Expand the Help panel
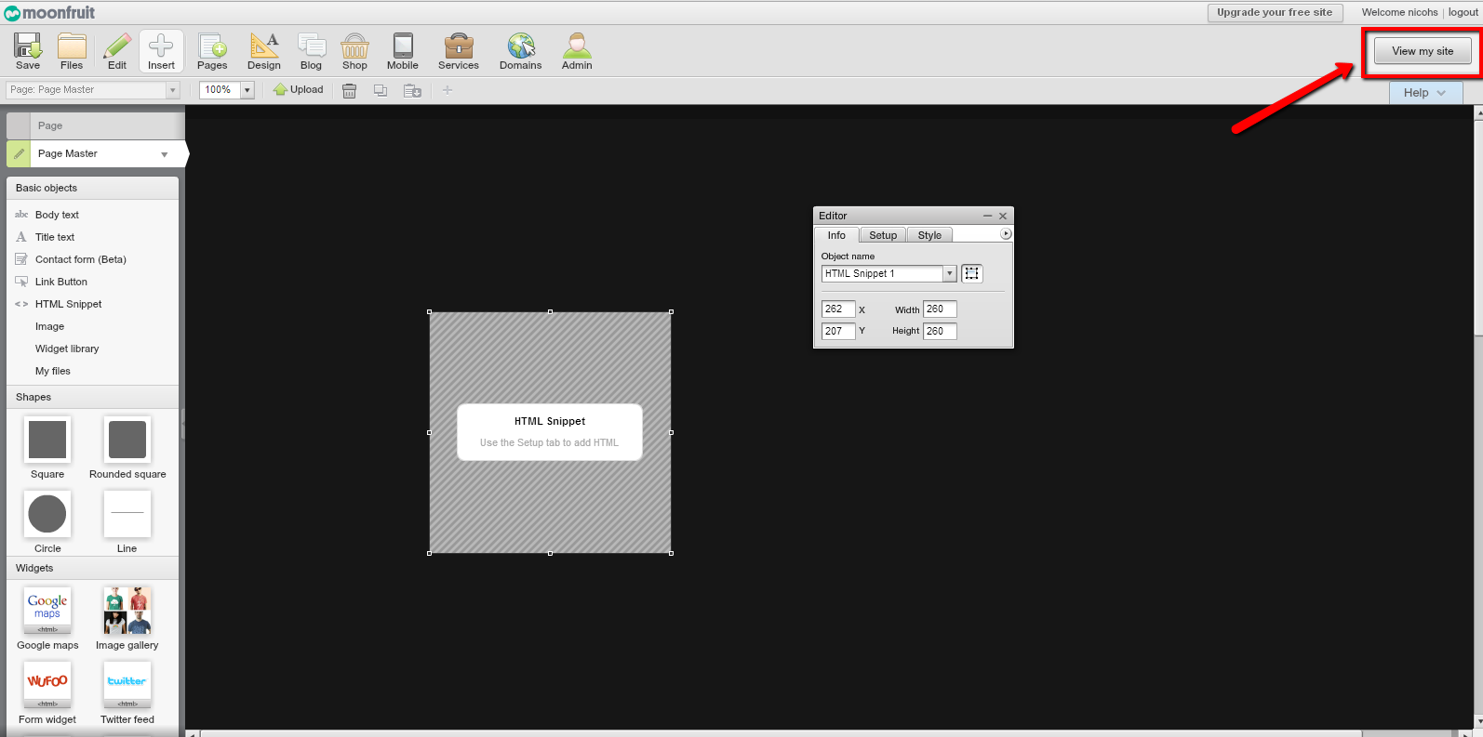This screenshot has height=737, width=1483. [x=1424, y=93]
